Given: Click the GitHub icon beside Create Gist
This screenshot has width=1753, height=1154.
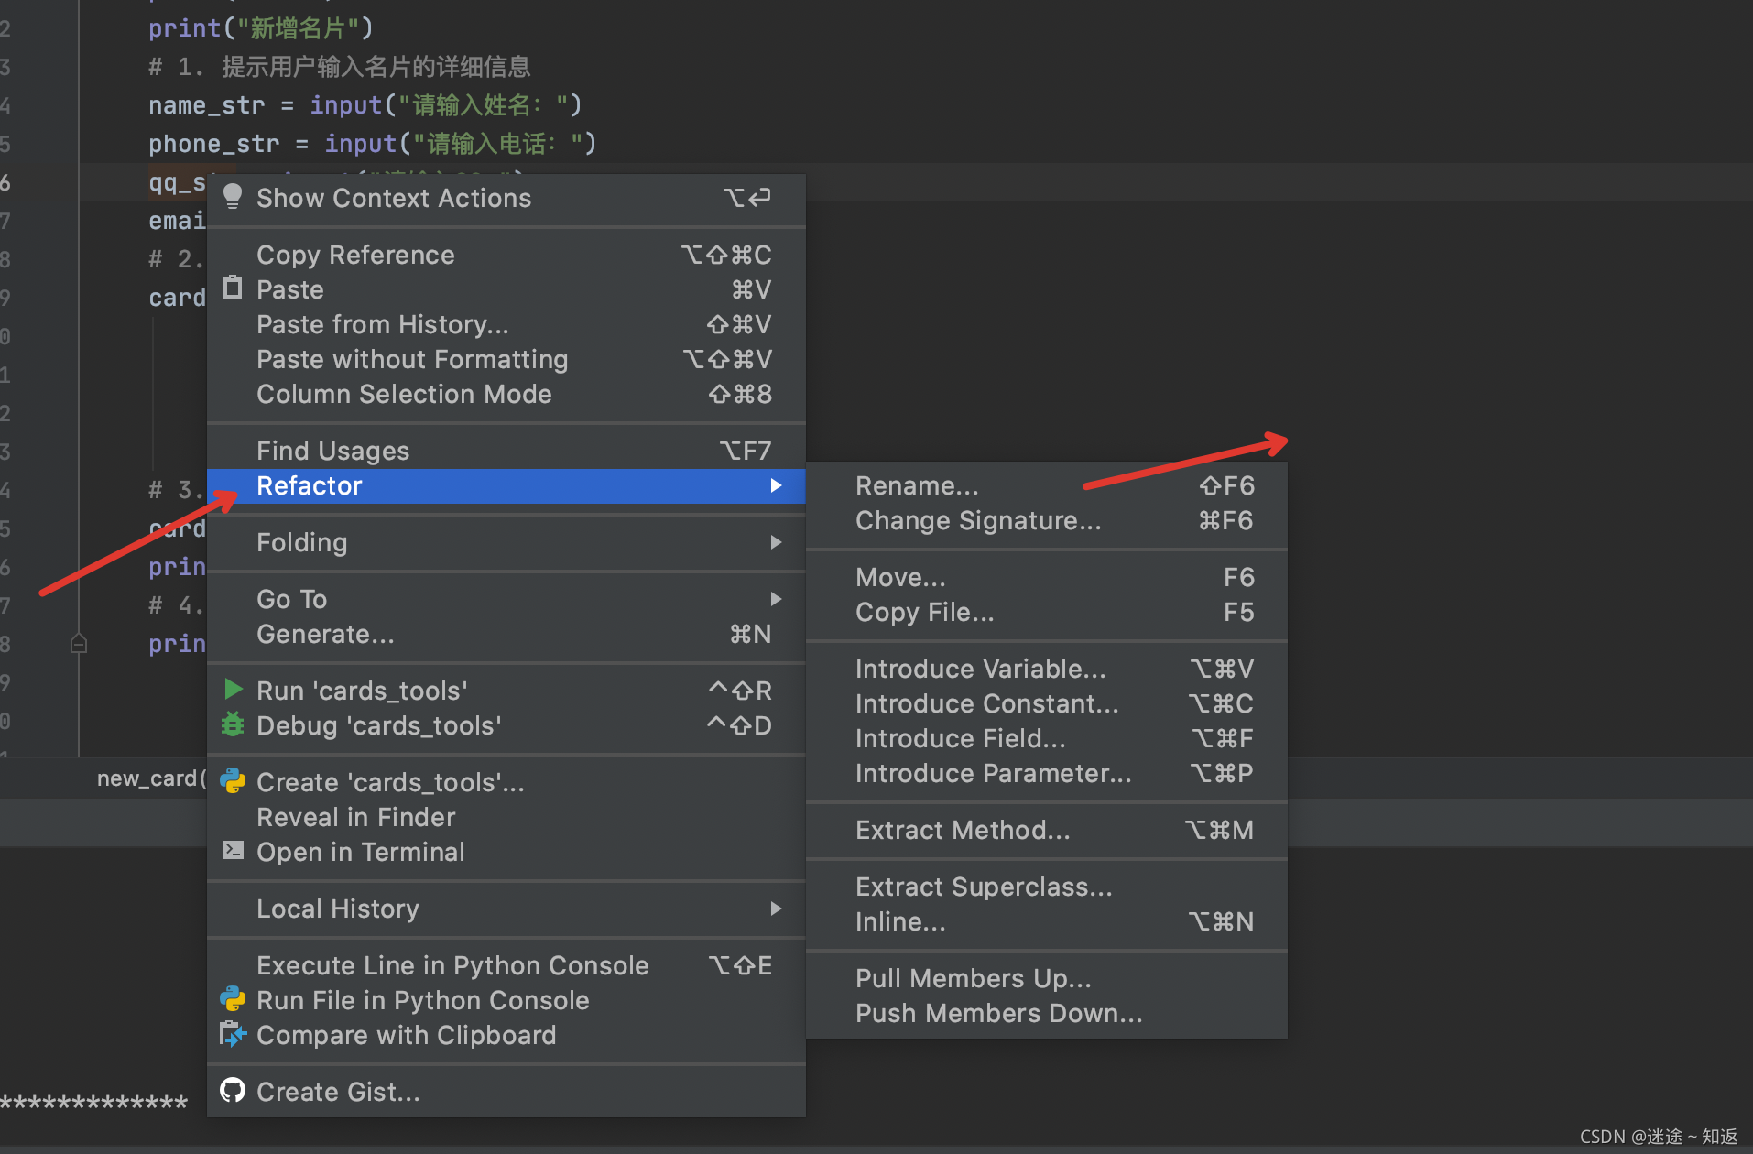Looking at the screenshot, I should tap(233, 1090).
